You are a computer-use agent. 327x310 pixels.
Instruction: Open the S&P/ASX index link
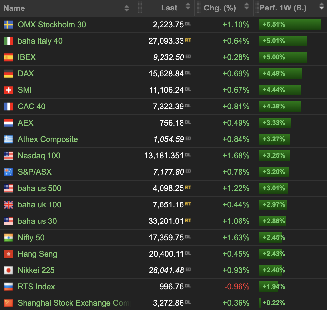point(35,172)
